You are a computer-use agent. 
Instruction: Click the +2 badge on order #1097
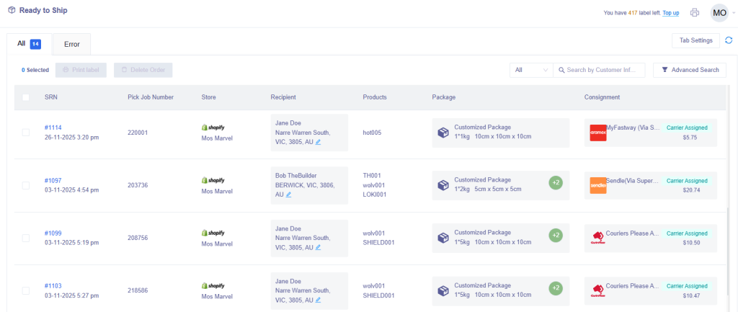click(555, 182)
